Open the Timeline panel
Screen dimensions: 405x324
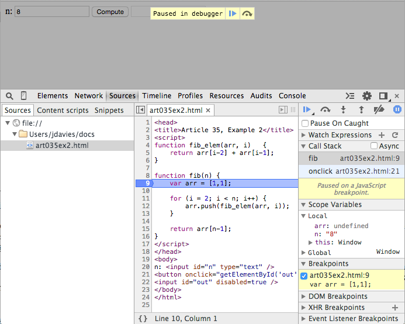[157, 96]
